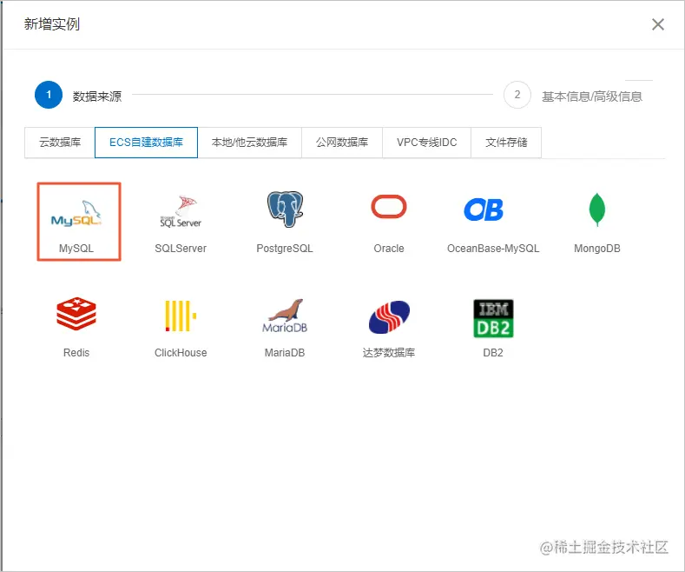Image resolution: width=685 pixels, height=572 pixels.
Task: Choose the SQLServer database logo
Action: coord(181,211)
